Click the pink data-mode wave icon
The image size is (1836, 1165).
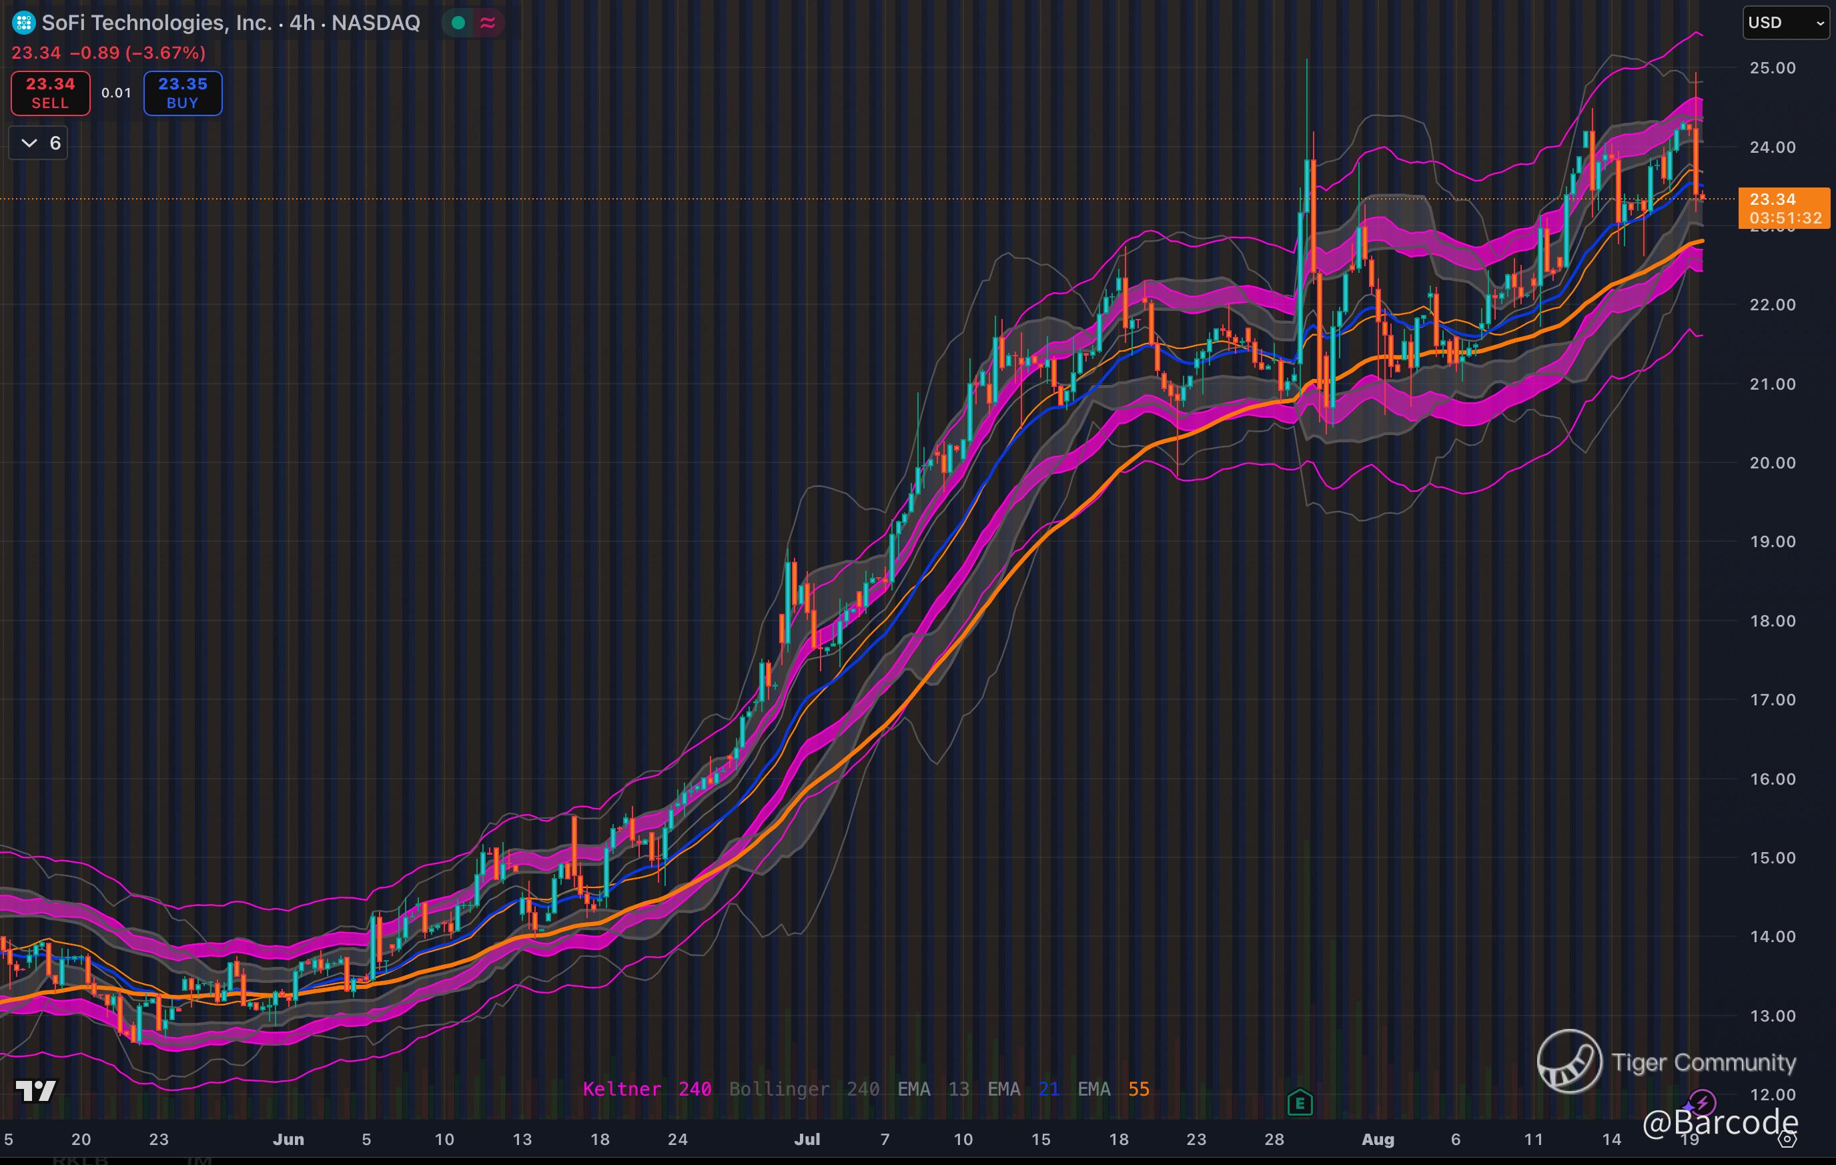click(488, 23)
